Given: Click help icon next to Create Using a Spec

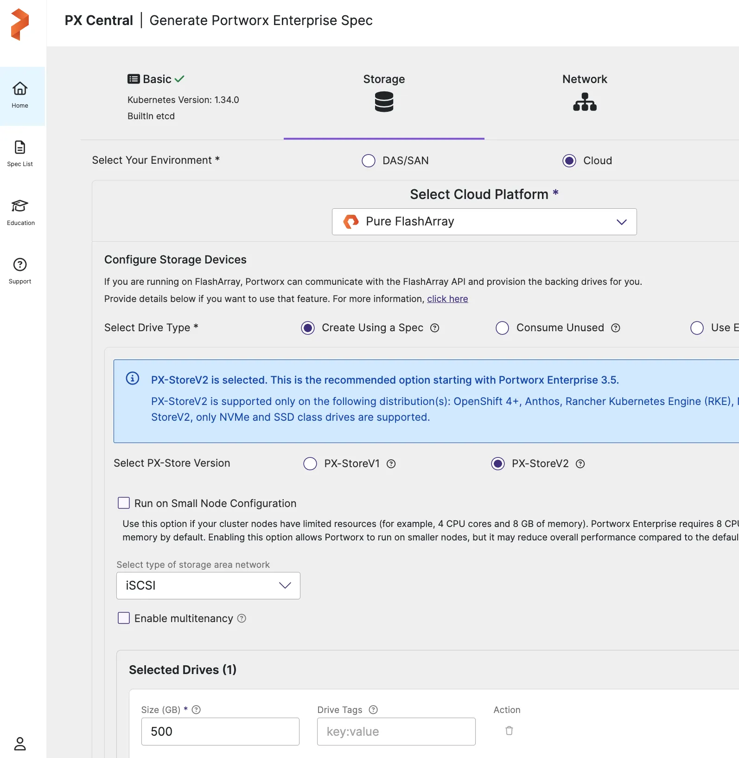Looking at the screenshot, I should click(x=434, y=328).
